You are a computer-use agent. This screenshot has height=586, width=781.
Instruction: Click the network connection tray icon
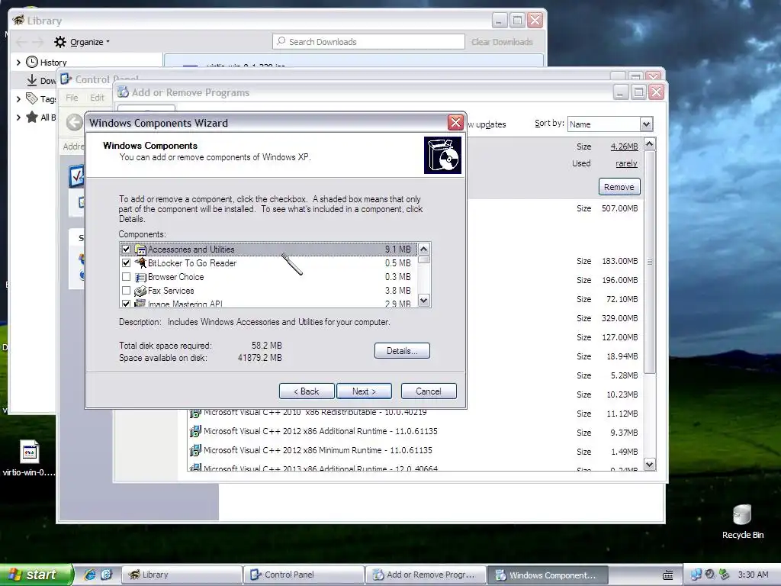(x=696, y=575)
